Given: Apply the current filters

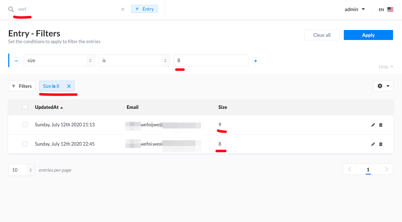Looking at the screenshot, I should click(368, 35).
